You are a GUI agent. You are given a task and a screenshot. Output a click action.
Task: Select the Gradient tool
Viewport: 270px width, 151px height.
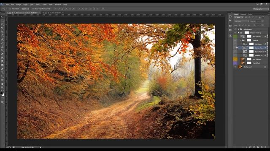point(2,58)
